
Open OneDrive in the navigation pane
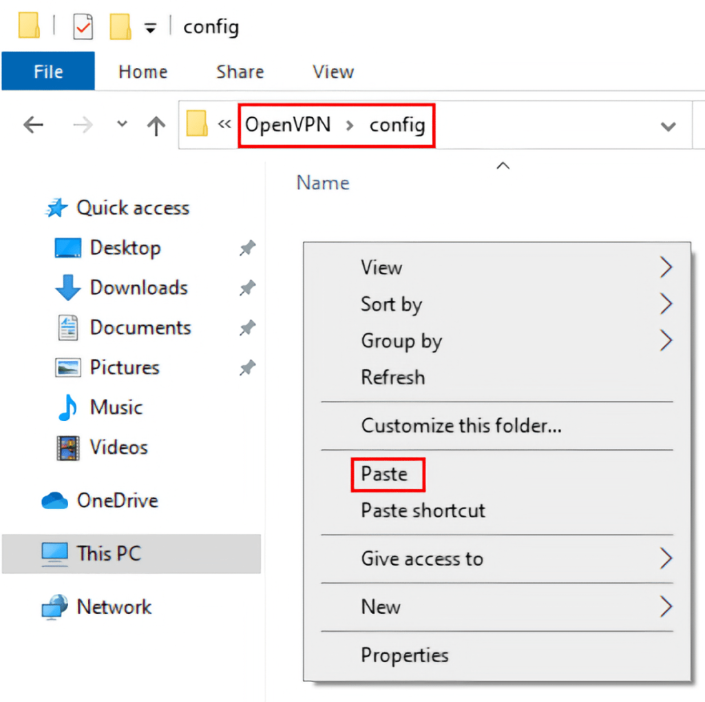117,500
